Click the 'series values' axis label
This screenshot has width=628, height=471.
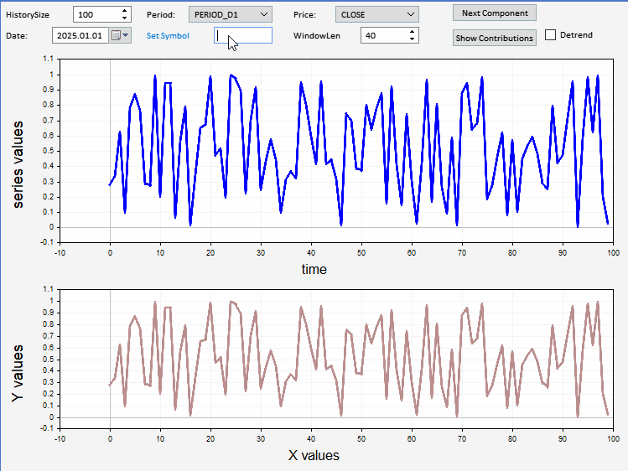pyautogui.click(x=18, y=164)
